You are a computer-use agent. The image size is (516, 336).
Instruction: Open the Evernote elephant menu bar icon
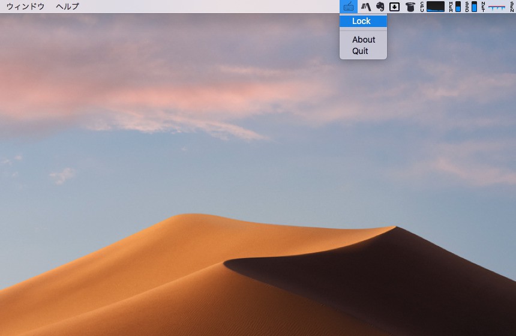click(380, 7)
